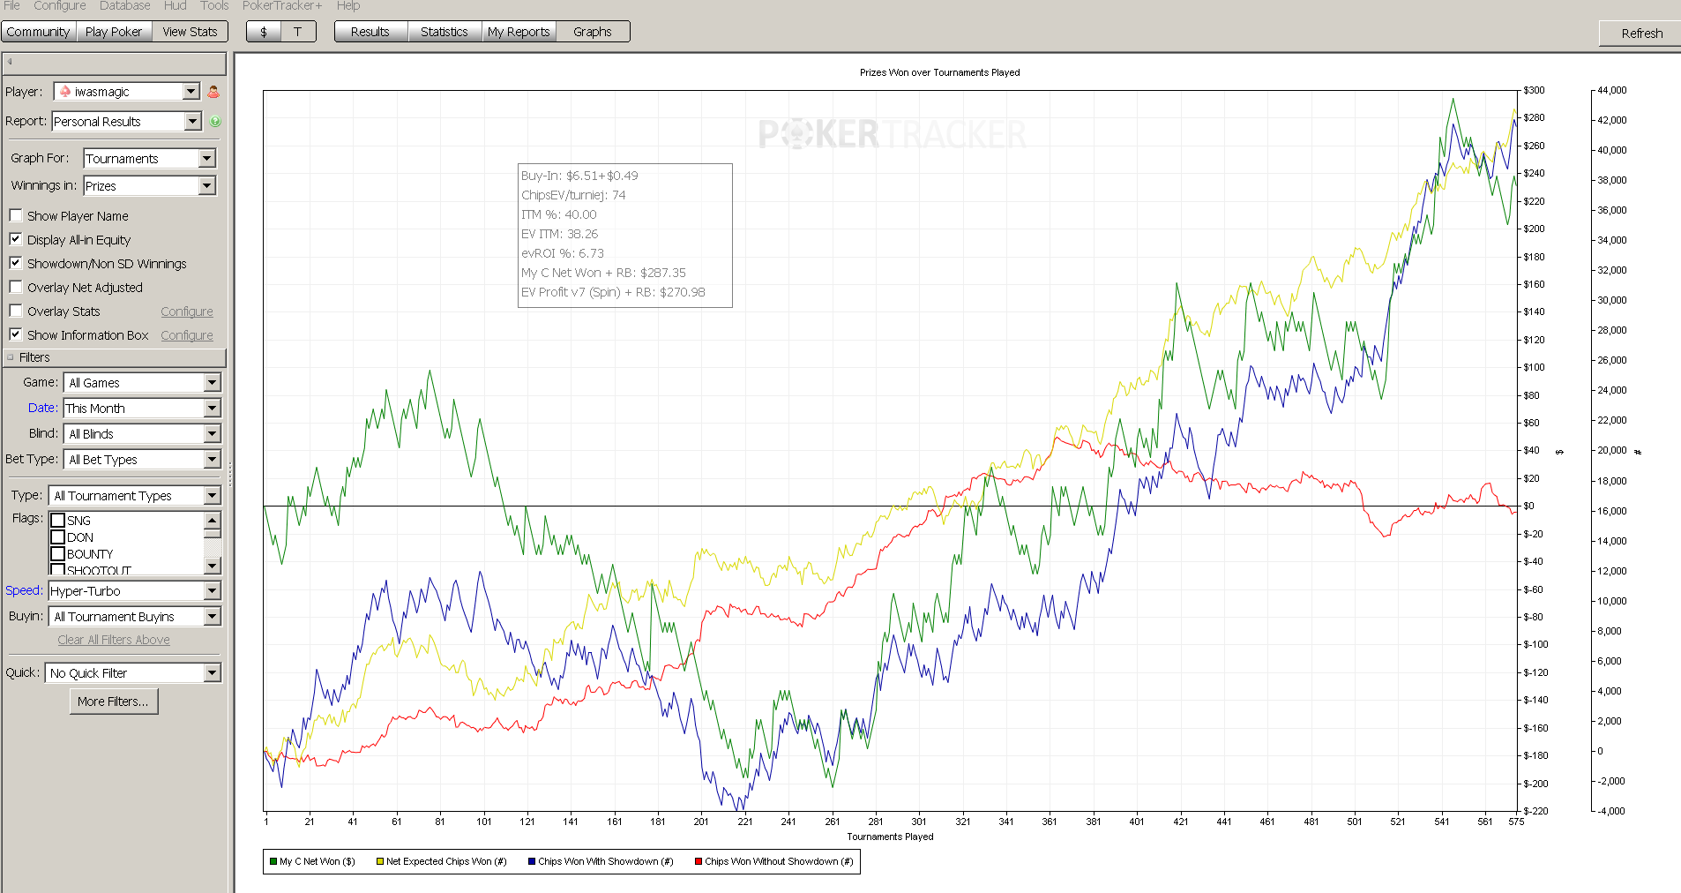Click the player profile icon beside iwasmagic

click(213, 92)
